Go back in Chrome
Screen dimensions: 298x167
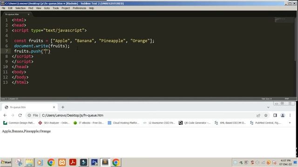pyautogui.click(x=5, y=115)
